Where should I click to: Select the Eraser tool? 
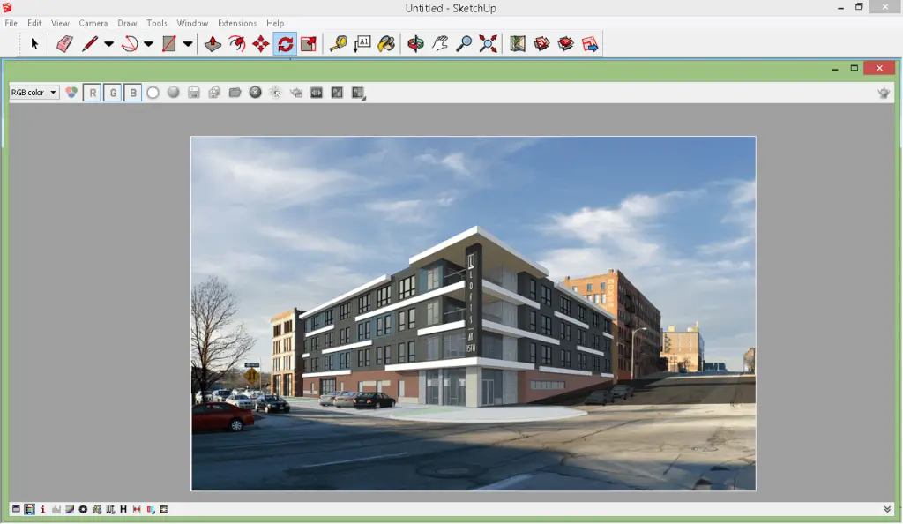point(64,42)
